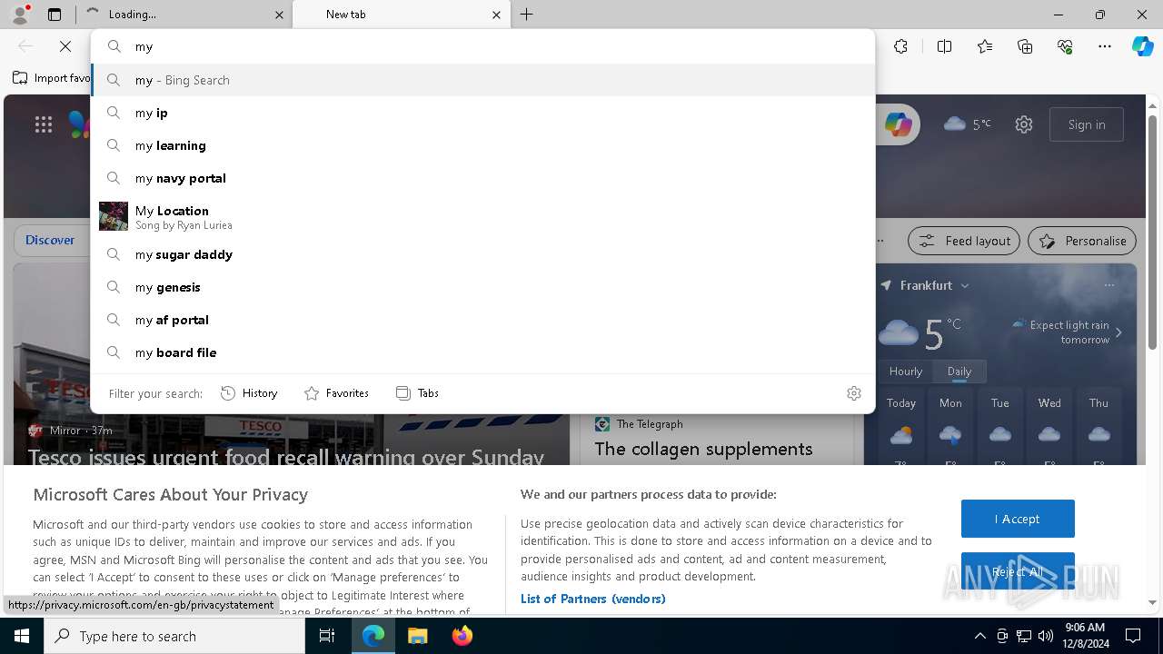Open the volume control in tray
The image size is (1163, 654).
point(1045,636)
